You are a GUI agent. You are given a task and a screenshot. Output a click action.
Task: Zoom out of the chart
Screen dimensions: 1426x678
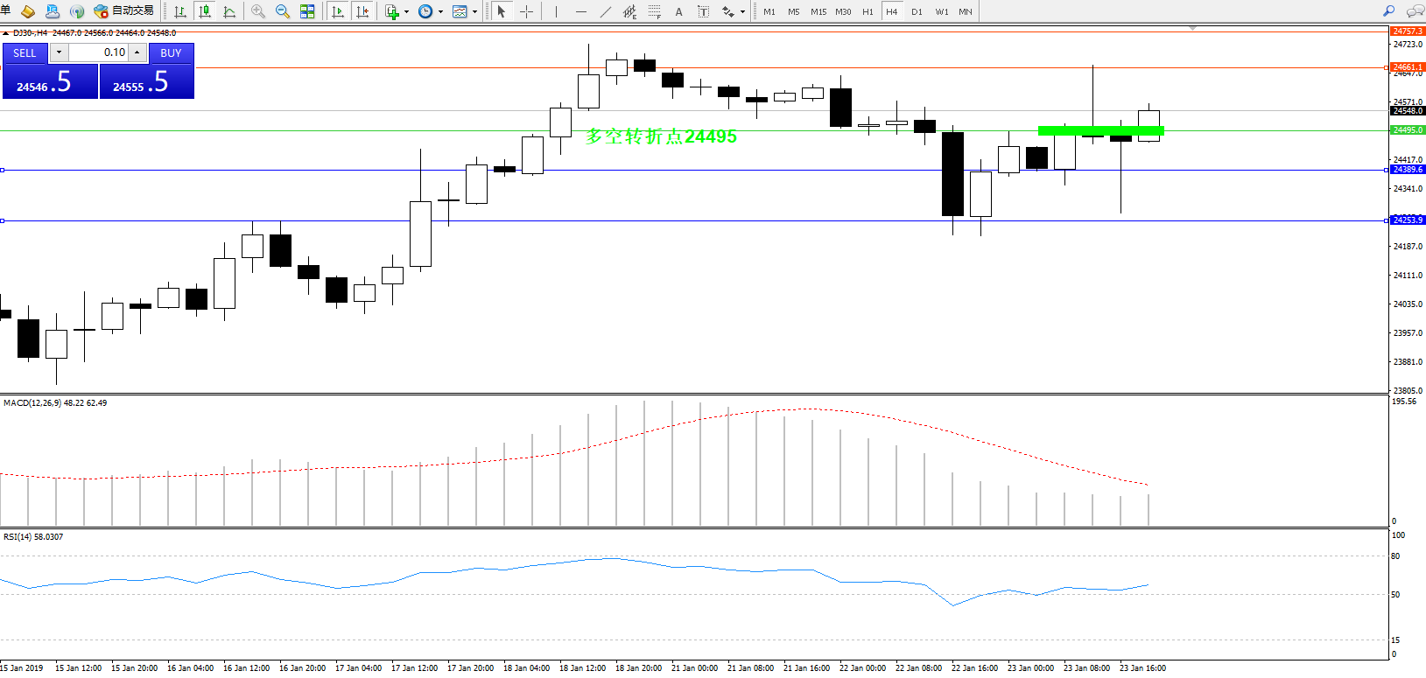point(283,11)
